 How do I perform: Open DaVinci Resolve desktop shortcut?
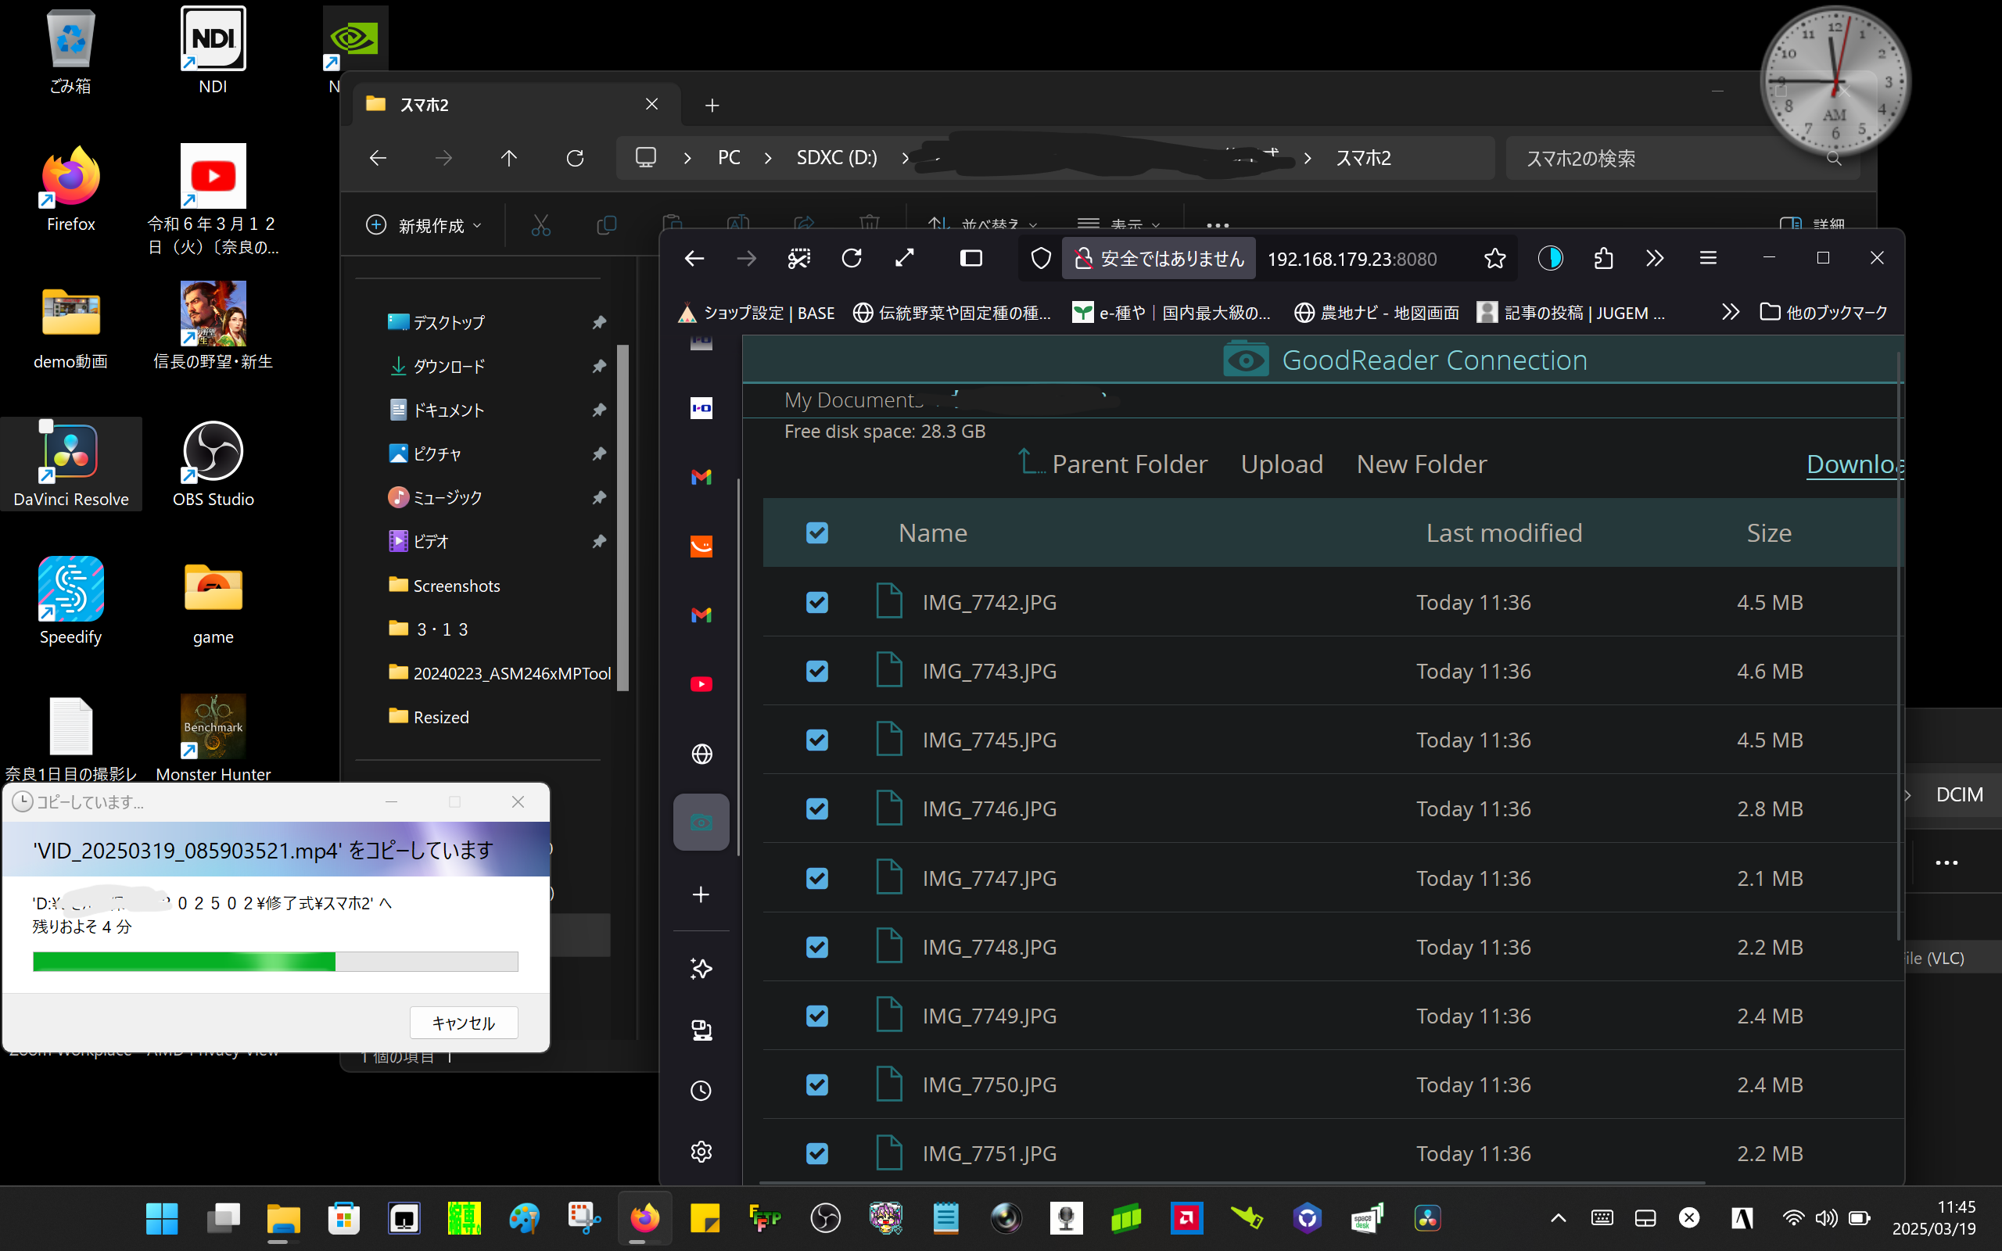(71, 465)
